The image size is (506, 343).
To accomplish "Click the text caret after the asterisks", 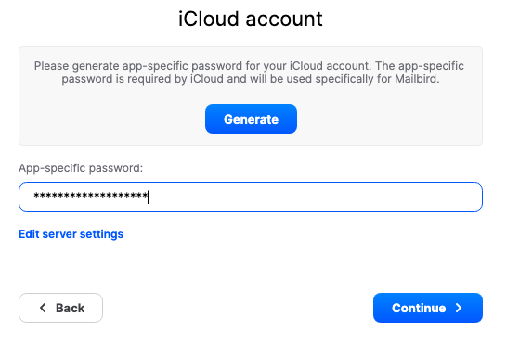I will [x=149, y=197].
